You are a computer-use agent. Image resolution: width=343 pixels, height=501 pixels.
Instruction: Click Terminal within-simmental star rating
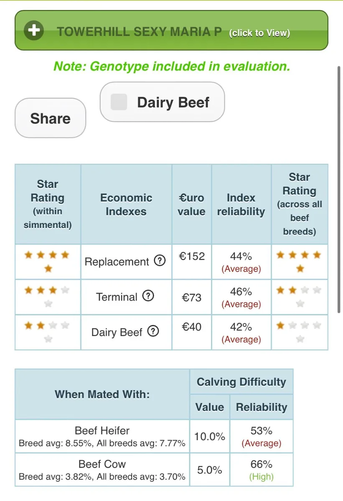48,296
